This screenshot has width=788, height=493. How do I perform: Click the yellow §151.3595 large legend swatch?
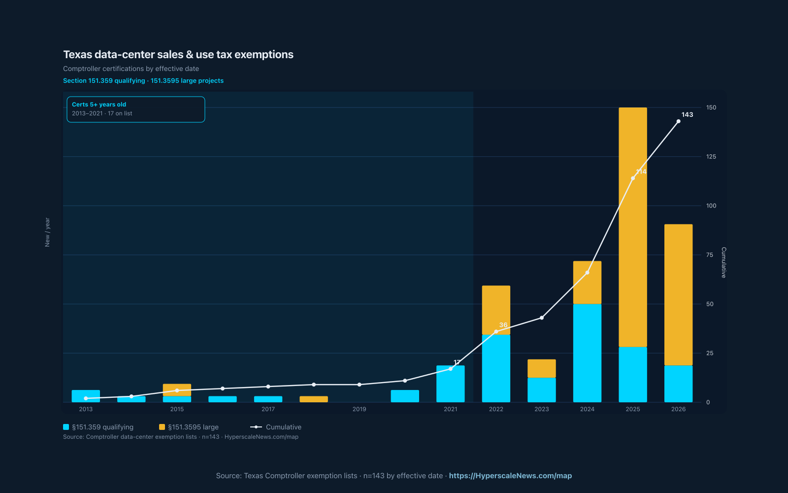(x=162, y=427)
